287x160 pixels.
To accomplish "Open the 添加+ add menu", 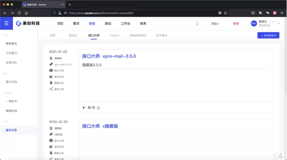I will pos(215,24).
